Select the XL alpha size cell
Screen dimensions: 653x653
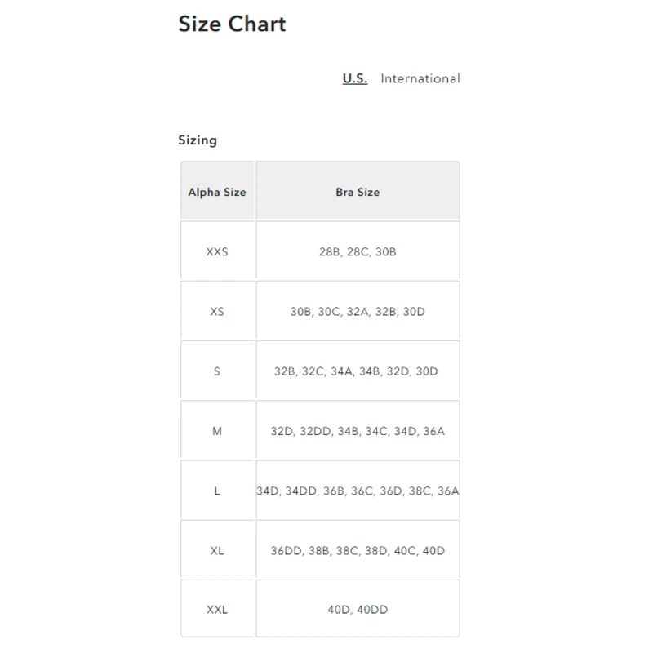click(x=217, y=550)
